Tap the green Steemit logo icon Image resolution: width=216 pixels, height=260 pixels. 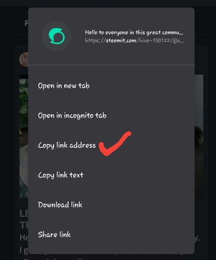(x=57, y=36)
